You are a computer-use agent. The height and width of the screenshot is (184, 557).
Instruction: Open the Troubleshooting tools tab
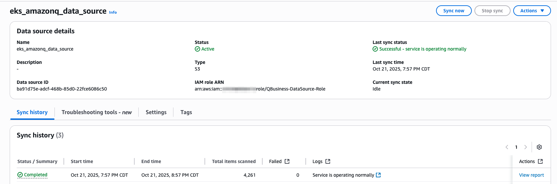tap(97, 112)
